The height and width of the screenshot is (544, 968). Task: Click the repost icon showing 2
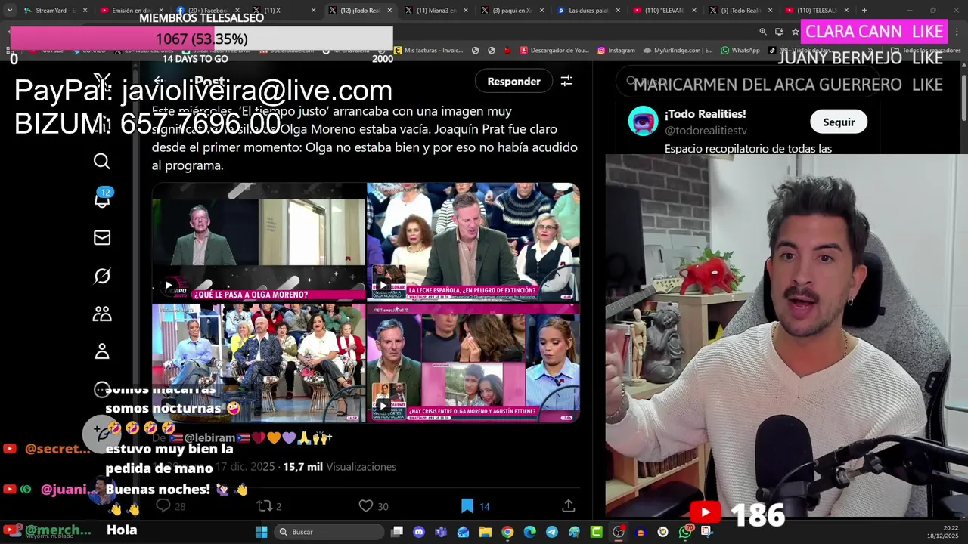click(x=265, y=506)
